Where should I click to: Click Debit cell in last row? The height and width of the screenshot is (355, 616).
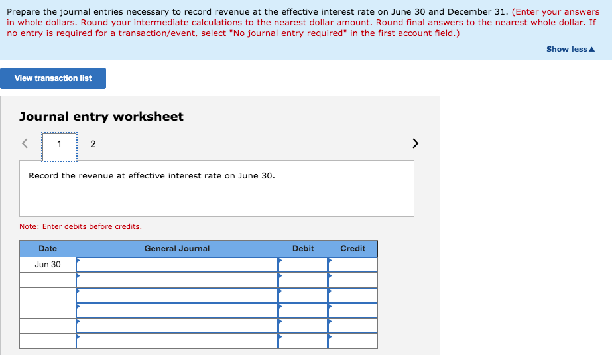(x=303, y=341)
